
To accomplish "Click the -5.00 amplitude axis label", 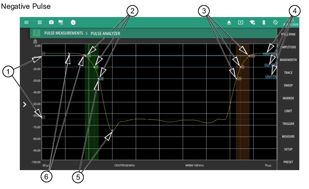I will tap(37, 46).
